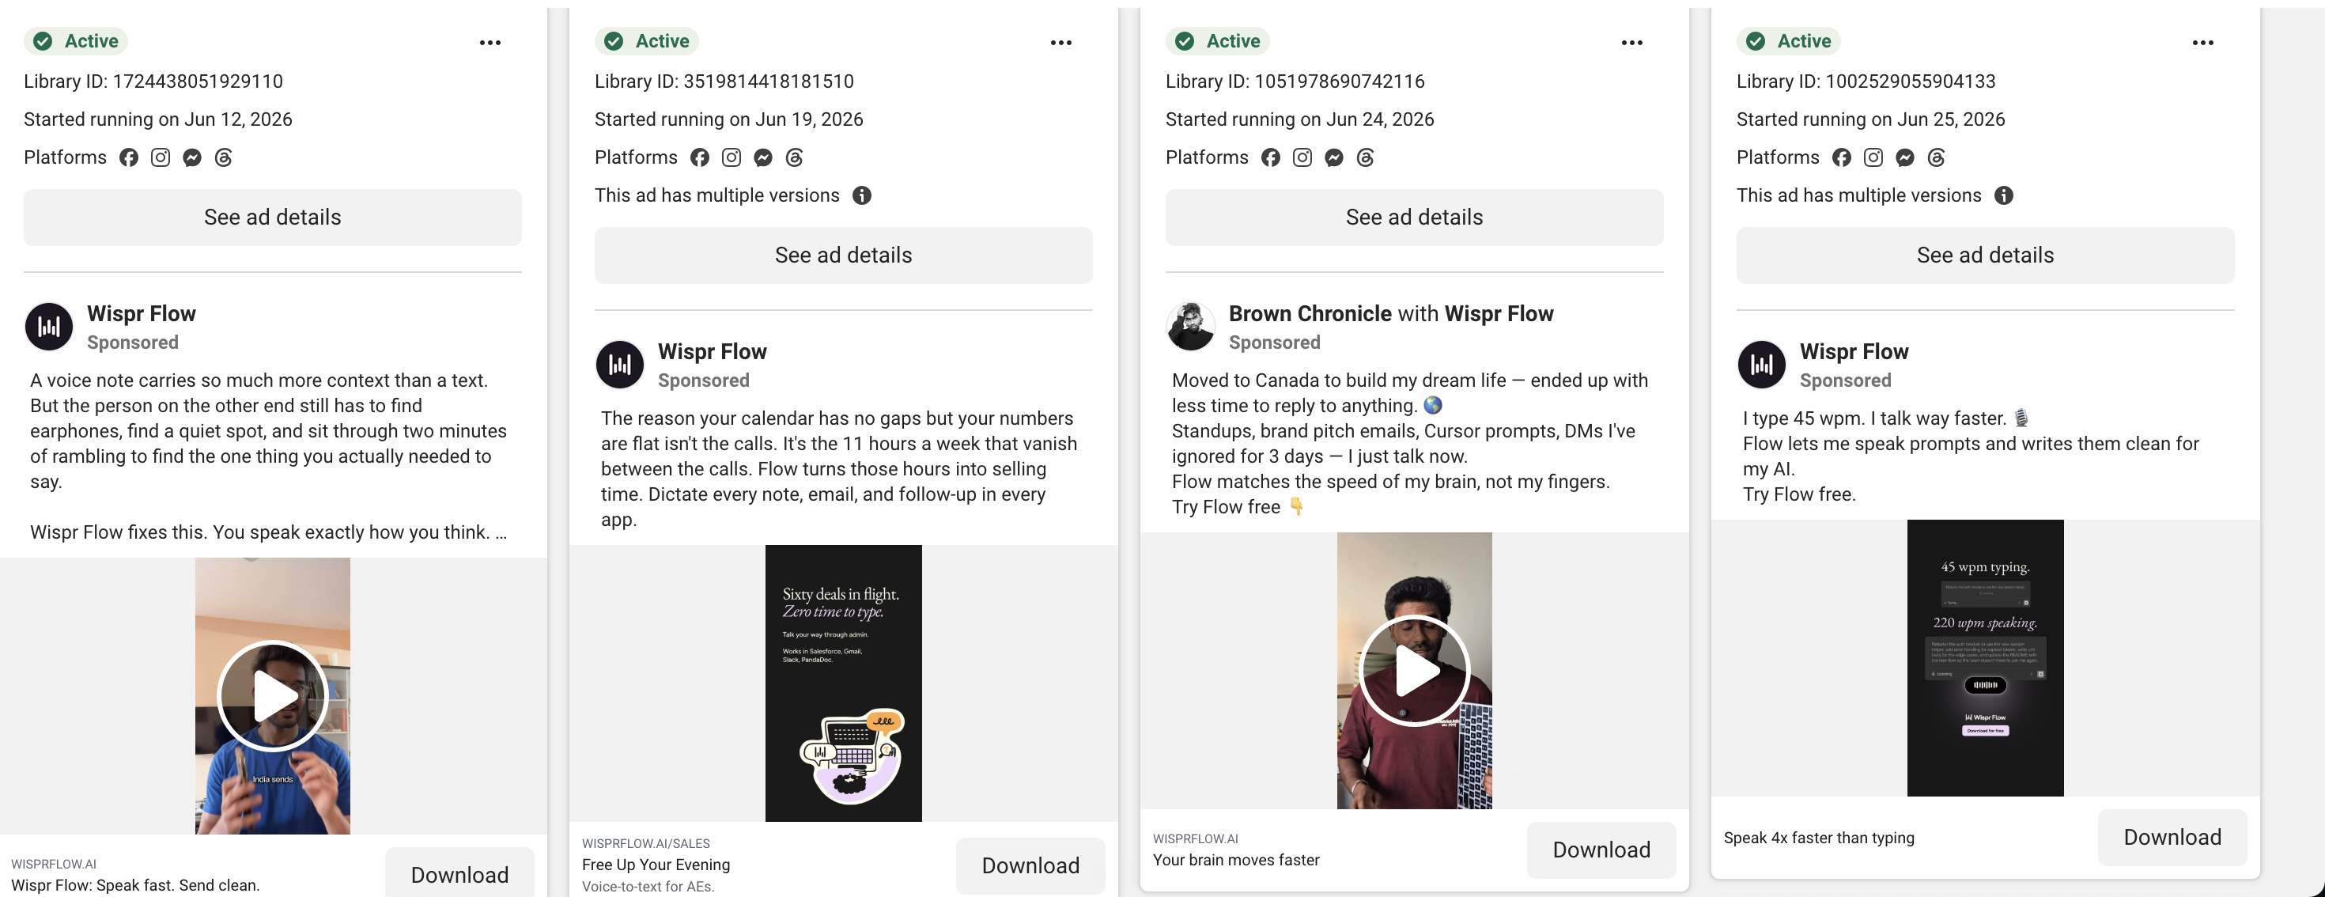Click Messenger platform icon on Jun 24 ad

pos(1334,158)
